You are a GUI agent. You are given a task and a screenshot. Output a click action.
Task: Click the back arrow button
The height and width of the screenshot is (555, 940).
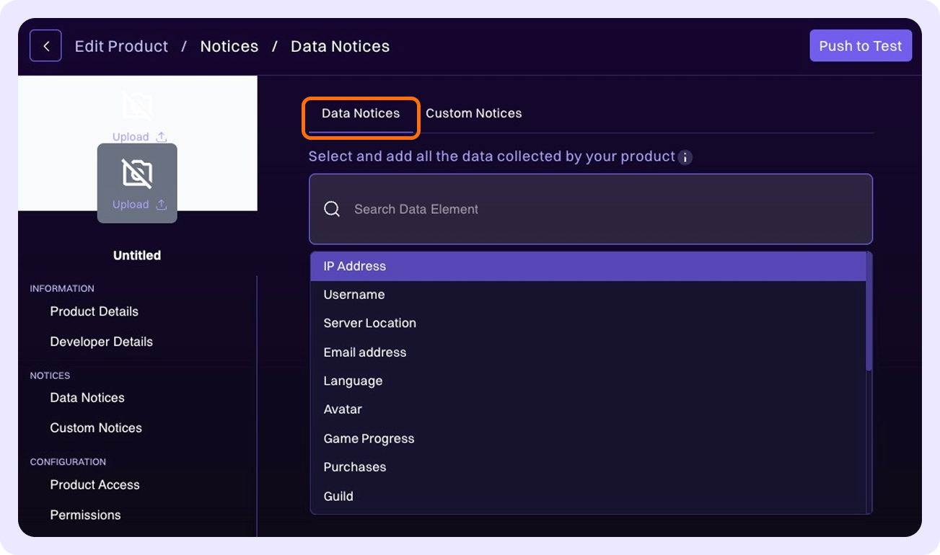click(x=45, y=46)
